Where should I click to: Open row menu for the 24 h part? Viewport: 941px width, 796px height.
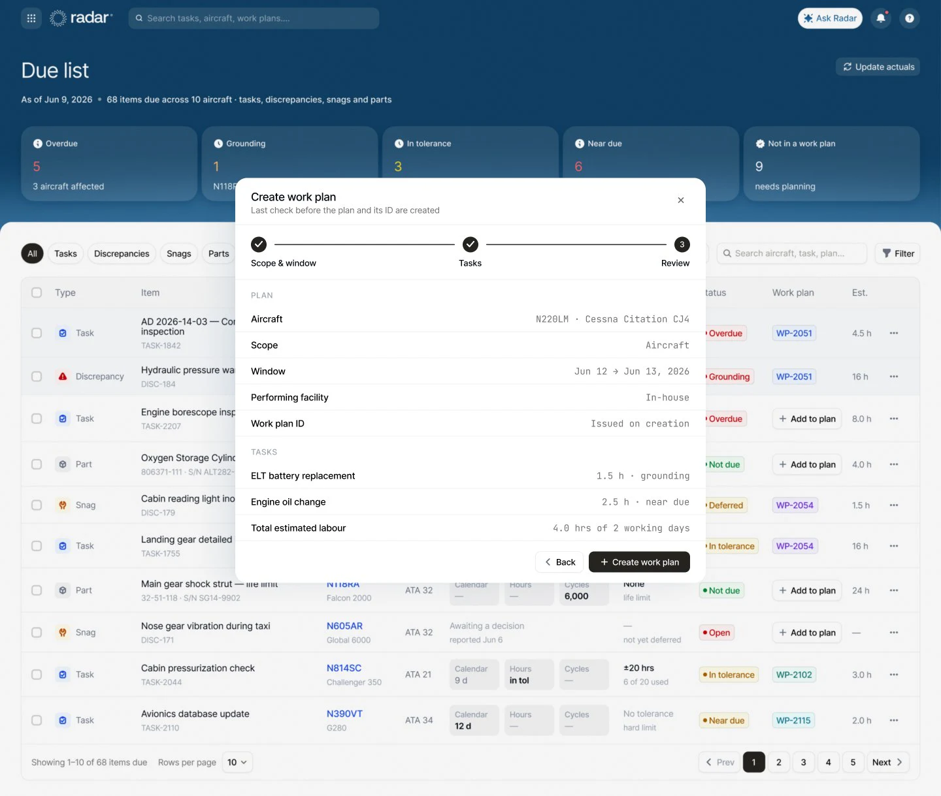(x=894, y=590)
